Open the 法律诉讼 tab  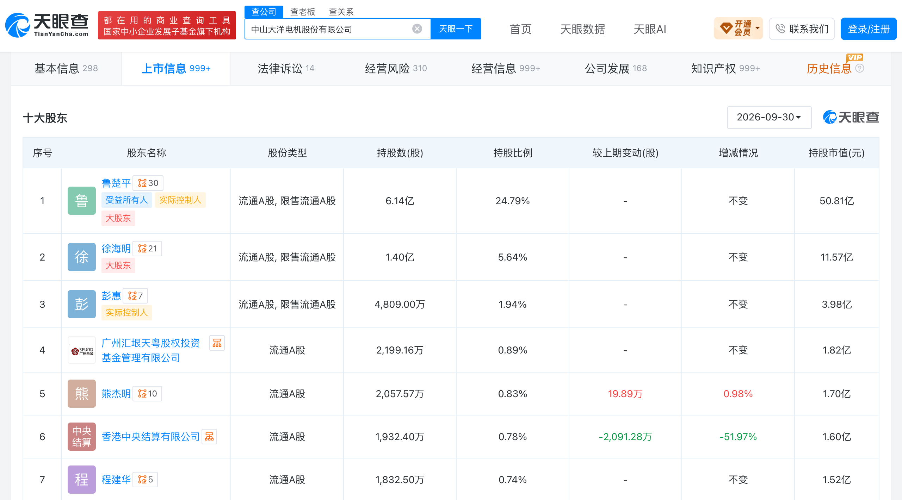click(286, 69)
